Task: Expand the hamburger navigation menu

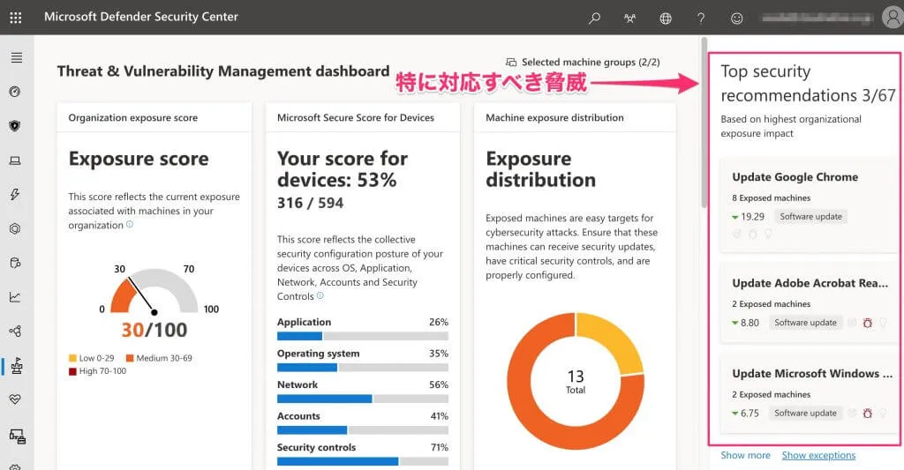Action: (17, 57)
